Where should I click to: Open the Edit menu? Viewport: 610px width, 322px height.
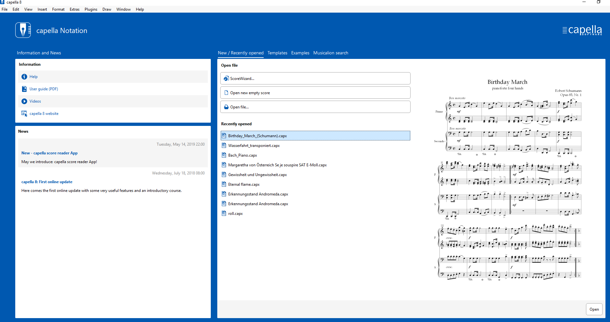point(16,9)
